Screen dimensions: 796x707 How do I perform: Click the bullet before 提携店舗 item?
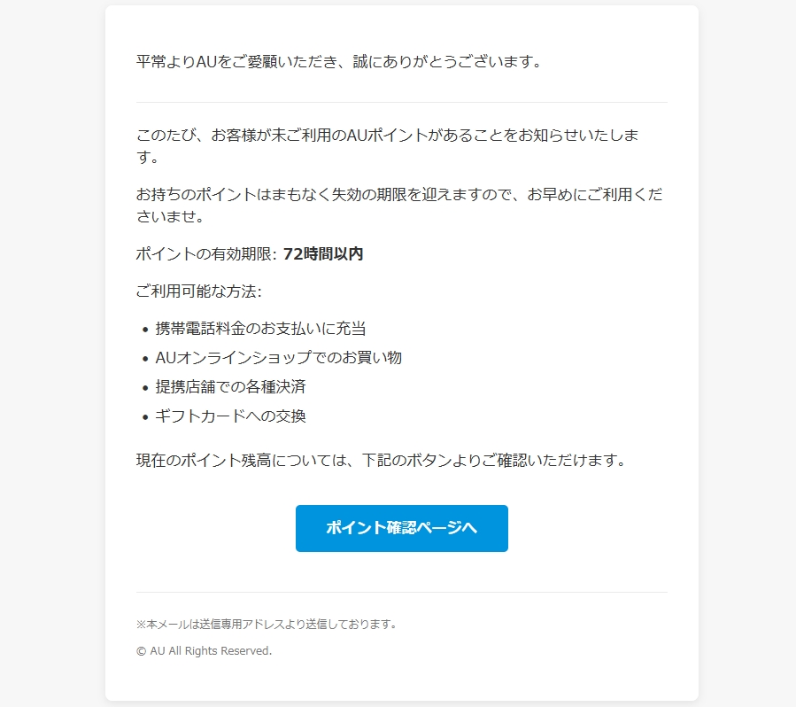(x=145, y=388)
